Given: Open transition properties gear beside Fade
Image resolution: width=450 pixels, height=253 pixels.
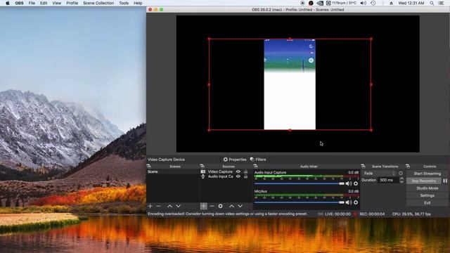Looking at the screenshot, I should (401, 174).
